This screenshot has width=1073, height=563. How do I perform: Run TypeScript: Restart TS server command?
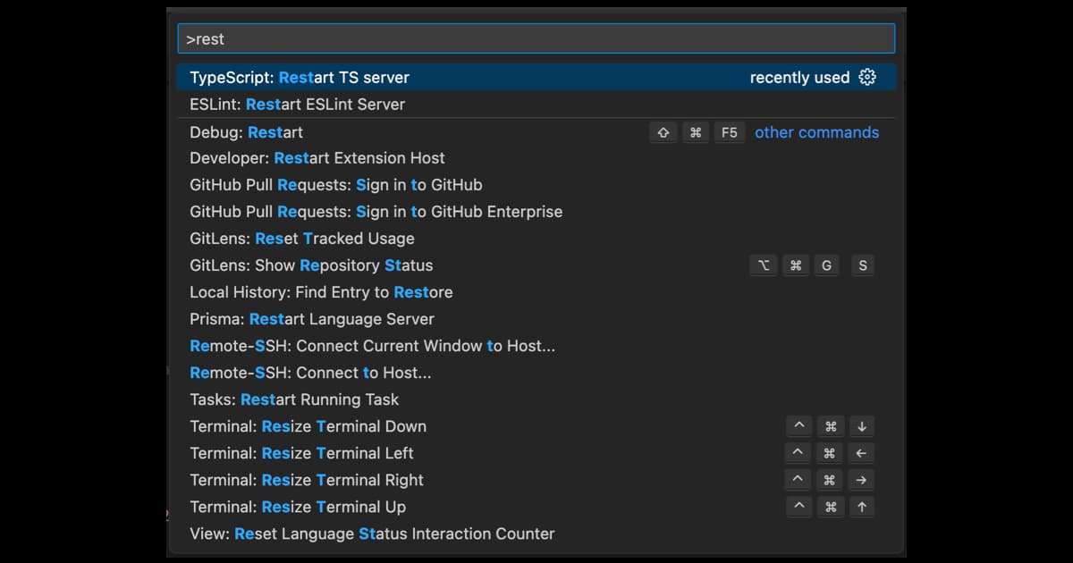click(x=536, y=78)
